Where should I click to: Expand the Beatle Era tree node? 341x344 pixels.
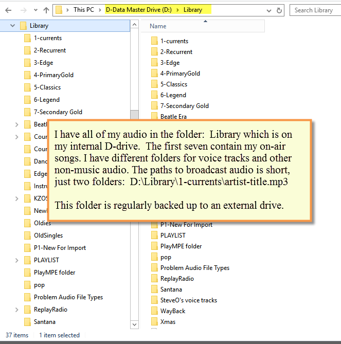tap(16, 124)
